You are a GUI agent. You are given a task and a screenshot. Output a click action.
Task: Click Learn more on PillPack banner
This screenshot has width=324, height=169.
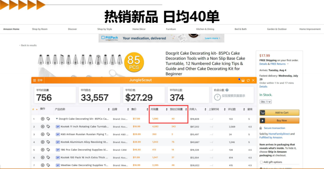[x=212, y=38]
